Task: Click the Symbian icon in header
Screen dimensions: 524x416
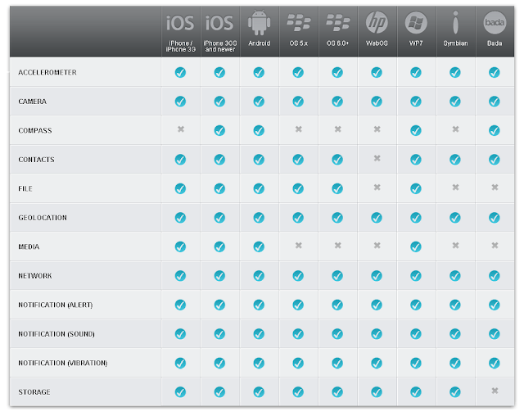Action: pyautogui.click(x=455, y=22)
